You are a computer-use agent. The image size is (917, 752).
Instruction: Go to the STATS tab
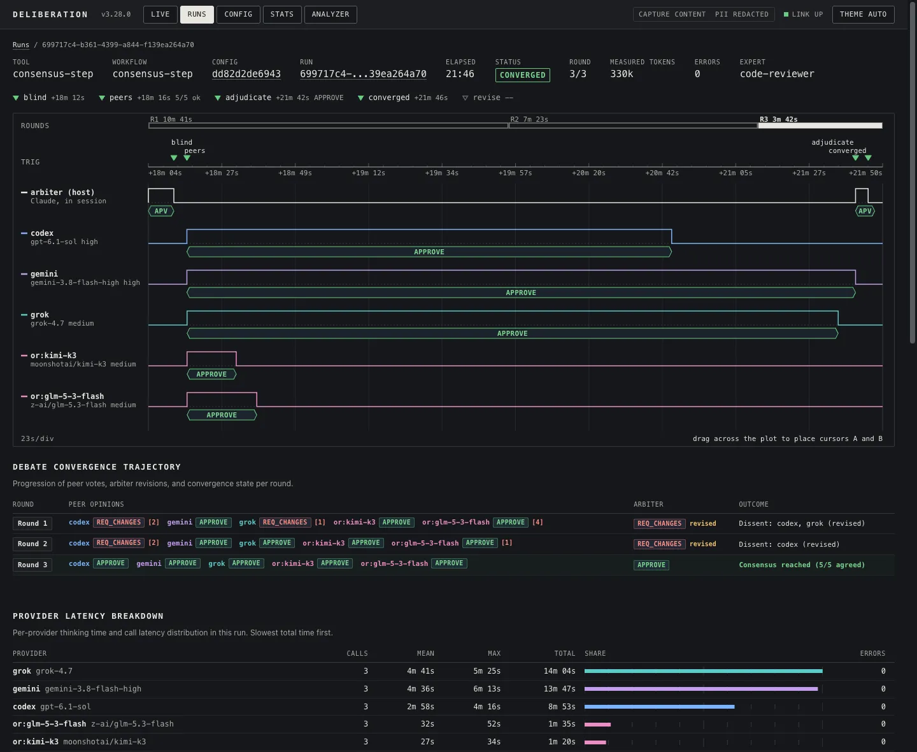pyautogui.click(x=282, y=15)
